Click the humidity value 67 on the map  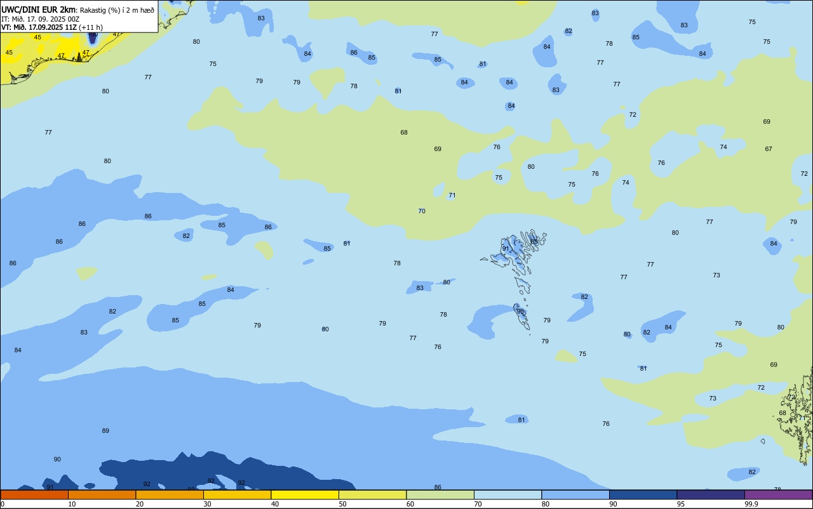click(x=769, y=149)
